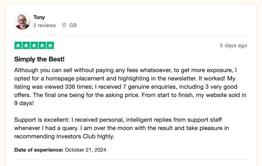Click the second green rating star
262x166 pixels.
pos(26,46)
